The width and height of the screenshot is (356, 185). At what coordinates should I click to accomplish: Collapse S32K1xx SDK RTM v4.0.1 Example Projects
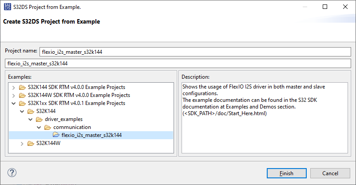coord(13,103)
